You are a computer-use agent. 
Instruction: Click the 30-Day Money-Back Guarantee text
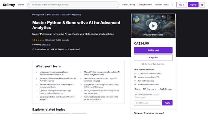point(153,64)
